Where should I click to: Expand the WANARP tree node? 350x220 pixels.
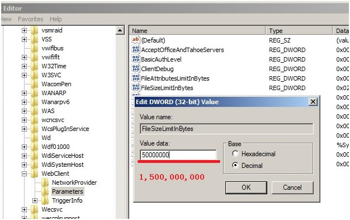point(24,93)
